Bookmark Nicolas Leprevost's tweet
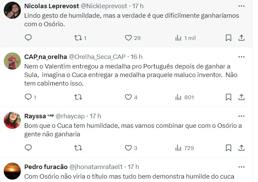258x182 pixels. 228,38
